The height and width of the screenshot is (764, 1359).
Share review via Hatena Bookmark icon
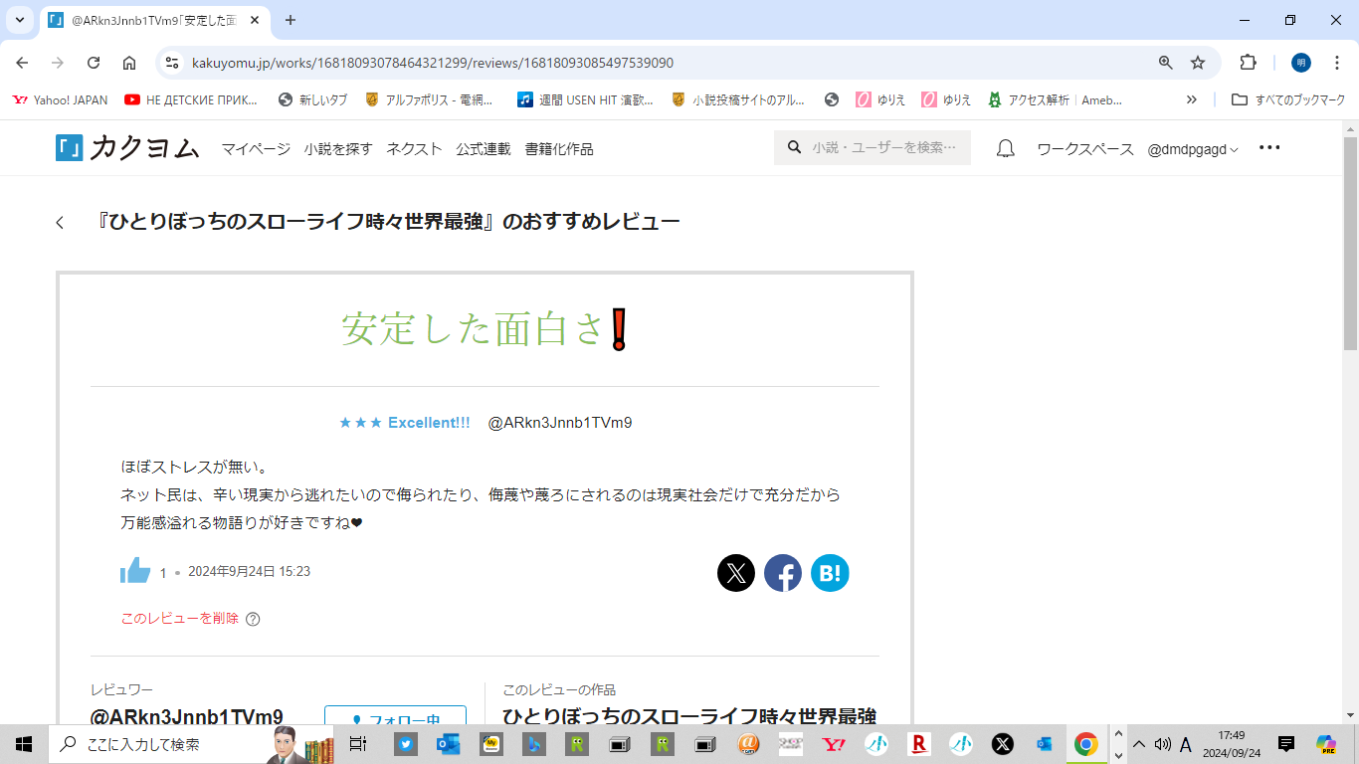(x=830, y=573)
